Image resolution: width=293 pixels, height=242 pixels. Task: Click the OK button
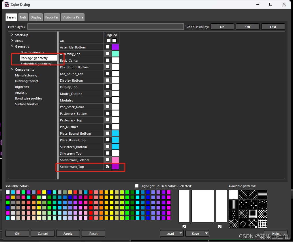point(17,234)
